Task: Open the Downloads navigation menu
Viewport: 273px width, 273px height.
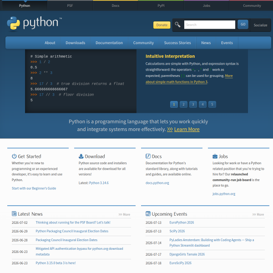Action: point(76,43)
